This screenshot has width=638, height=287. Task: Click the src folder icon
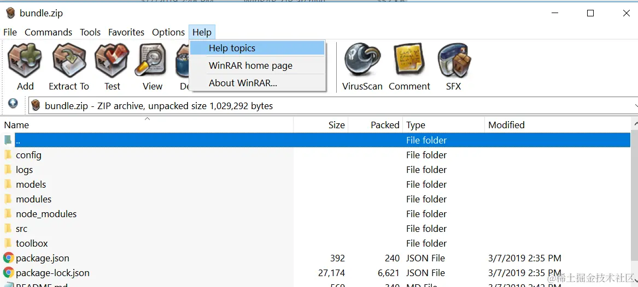click(x=8, y=229)
